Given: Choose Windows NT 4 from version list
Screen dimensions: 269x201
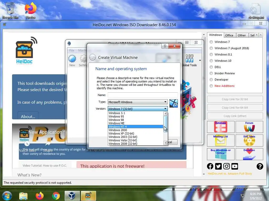Looking at the screenshot, I should (x=136, y=127).
